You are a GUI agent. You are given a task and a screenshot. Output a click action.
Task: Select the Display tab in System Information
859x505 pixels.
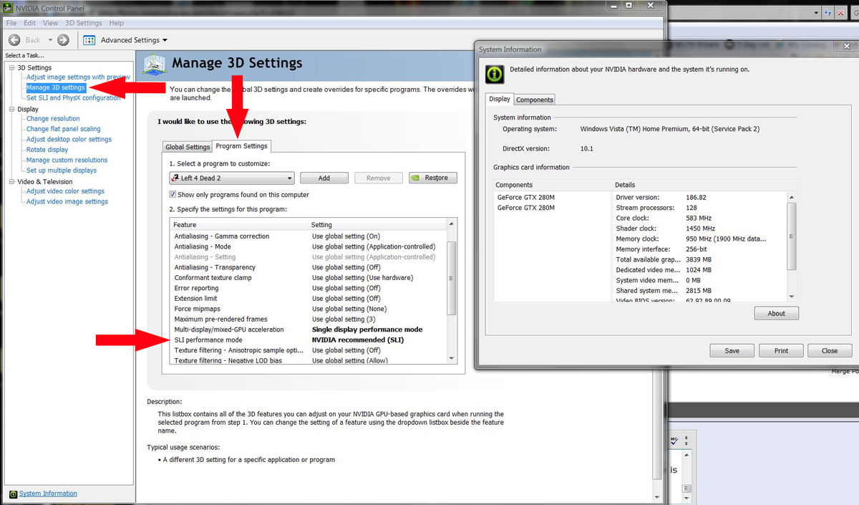point(500,99)
